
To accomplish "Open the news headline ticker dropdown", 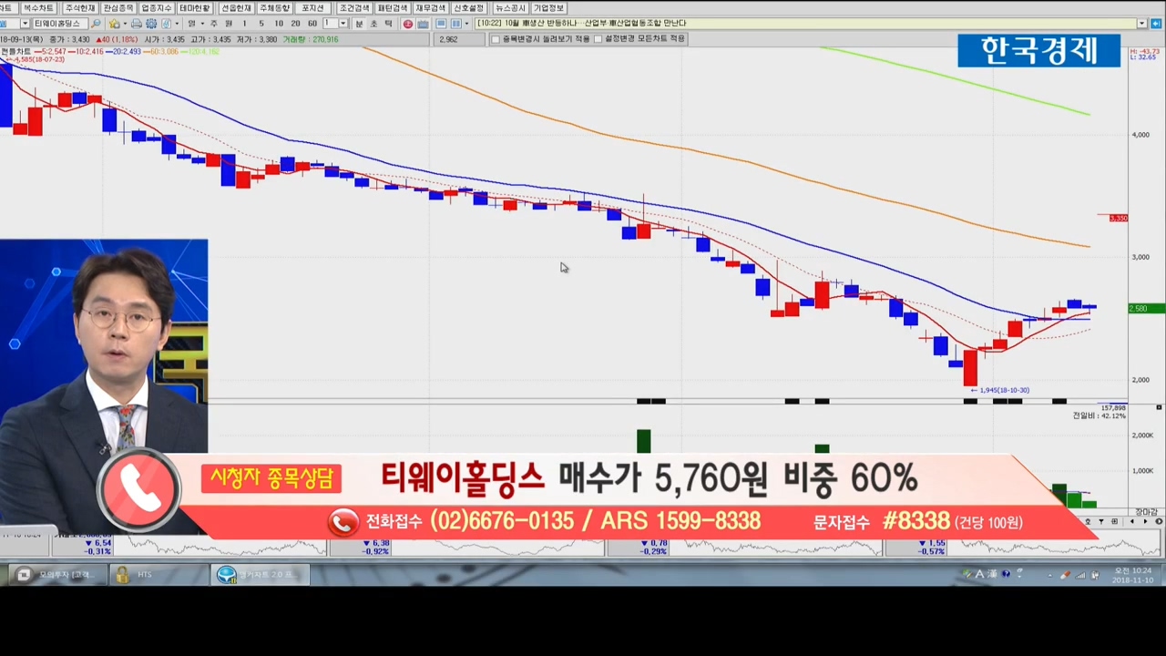I will [x=1141, y=24].
